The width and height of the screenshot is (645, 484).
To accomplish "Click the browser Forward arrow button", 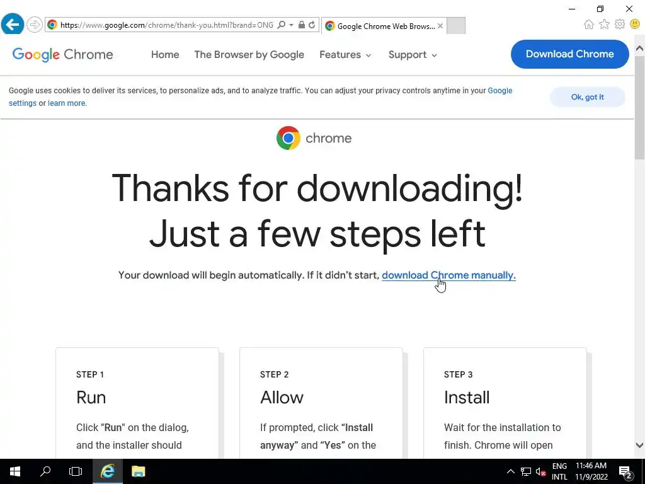I will (x=35, y=25).
